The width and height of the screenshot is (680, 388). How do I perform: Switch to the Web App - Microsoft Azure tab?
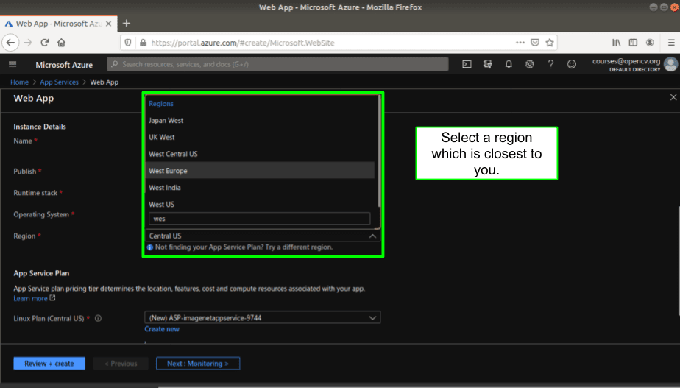[x=58, y=24]
